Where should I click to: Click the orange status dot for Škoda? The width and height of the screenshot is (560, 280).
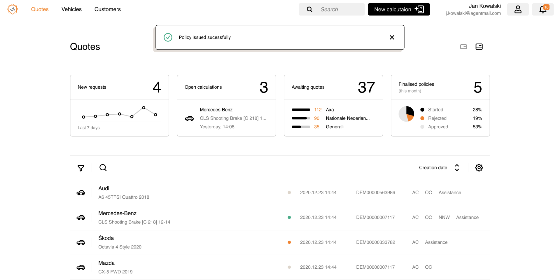pyautogui.click(x=289, y=242)
